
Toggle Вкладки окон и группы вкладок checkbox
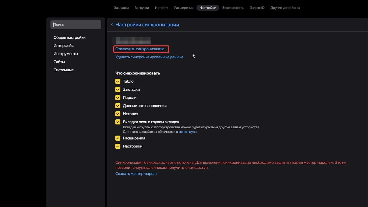(118, 122)
